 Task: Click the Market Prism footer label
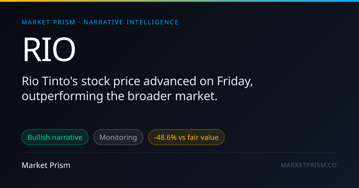46,165
